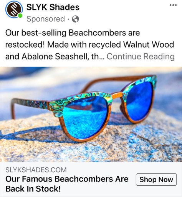This screenshot has width=182, height=198.
Task: Visit the SLYKSHADES.COM domain link
Action: (36, 170)
